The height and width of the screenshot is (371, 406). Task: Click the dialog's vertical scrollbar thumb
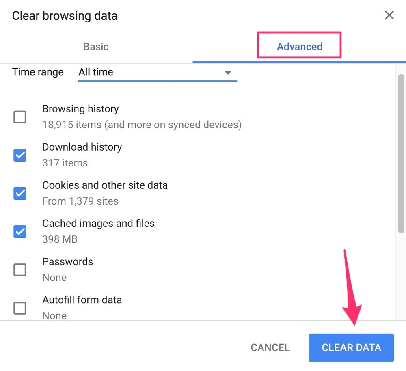tap(401, 154)
